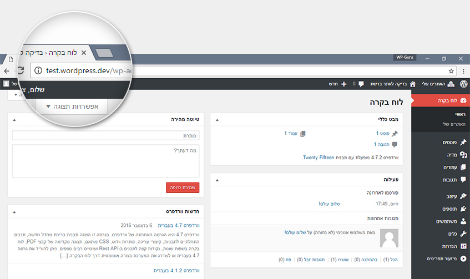470x279 pixels.
Task: Click the pin icon beside 1 פוסט
Action: click(395, 134)
